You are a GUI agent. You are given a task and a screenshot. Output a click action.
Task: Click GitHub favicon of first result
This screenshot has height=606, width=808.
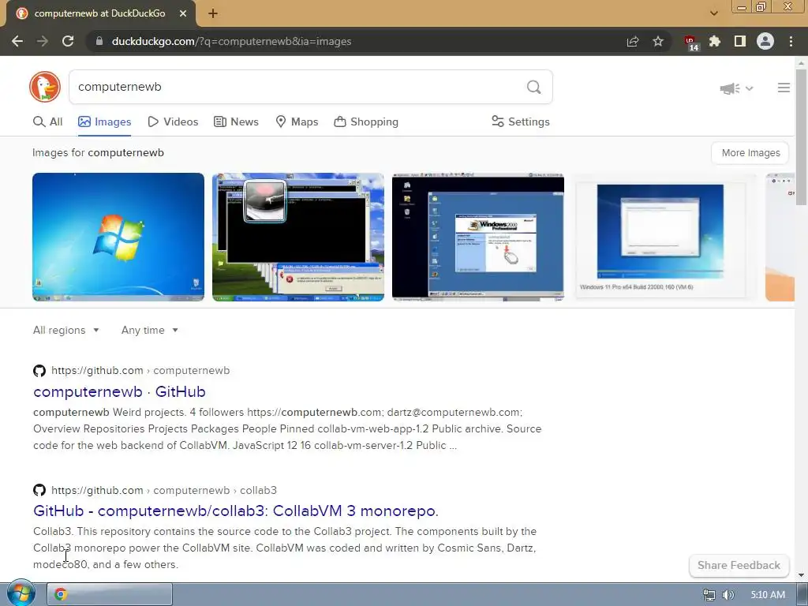(x=39, y=371)
